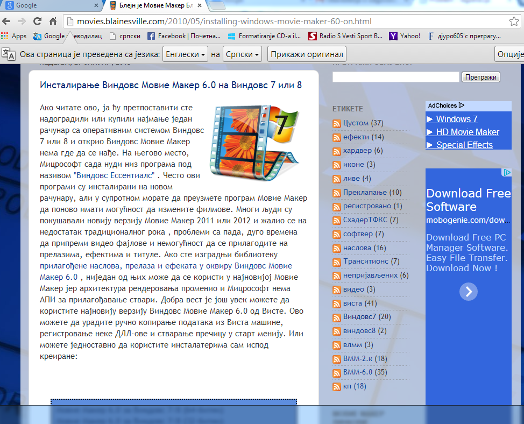
Task: Click Download Free Software ad headline
Action: click(469, 200)
